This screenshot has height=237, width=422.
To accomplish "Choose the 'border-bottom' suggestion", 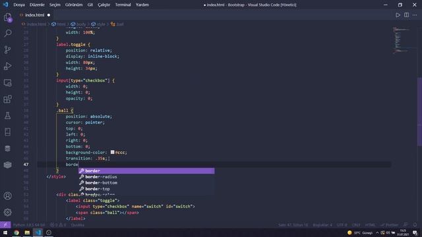I will pos(146,183).
